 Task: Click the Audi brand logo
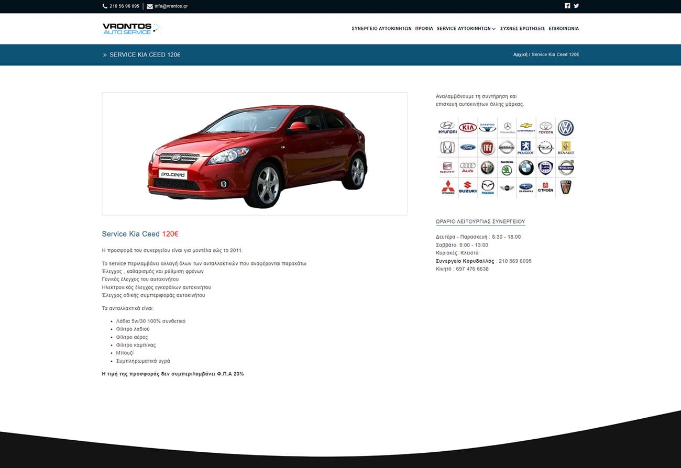tap(468, 168)
